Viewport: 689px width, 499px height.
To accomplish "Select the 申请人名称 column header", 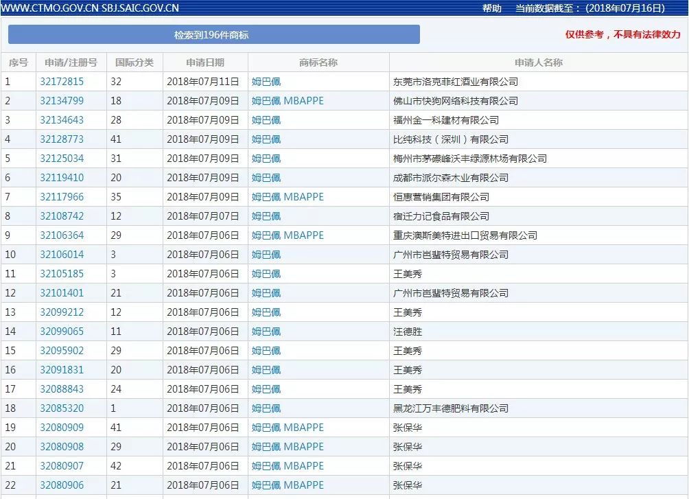I will (x=538, y=62).
